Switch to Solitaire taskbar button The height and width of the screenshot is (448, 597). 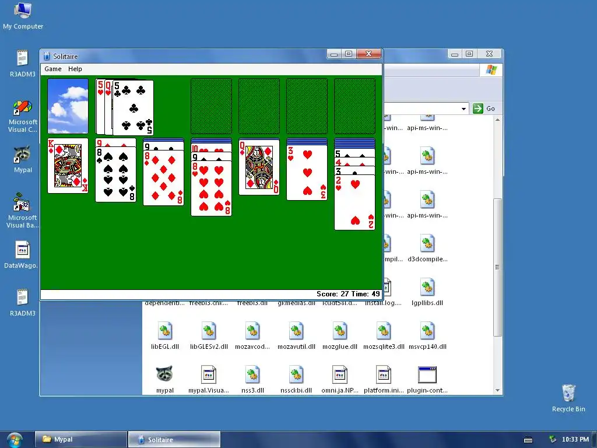point(174,439)
